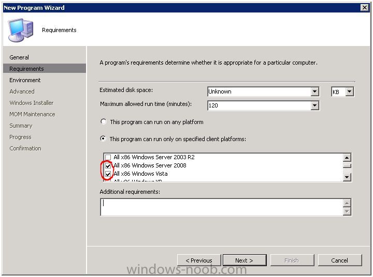373x277 pixels.
Task: Expand the Maximum allowed run time dropdown arrow
Action: click(315, 105)
